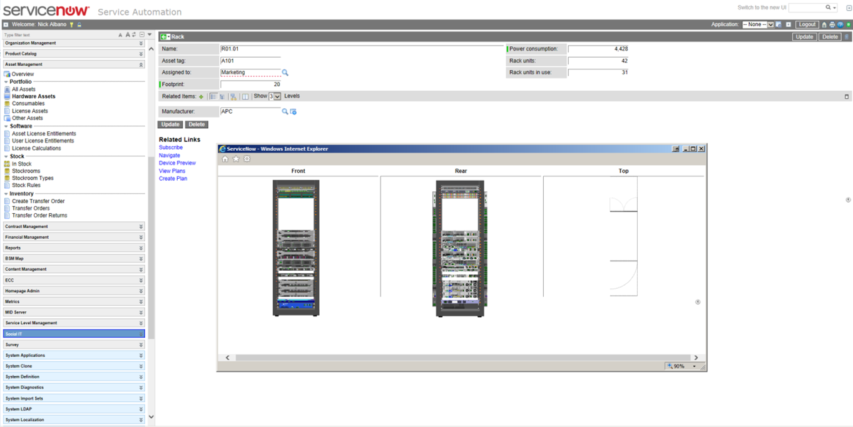Viewport: 853px width, 427px height.
Task: Click the green back arrow on Rack header
Action: (165, 37)
